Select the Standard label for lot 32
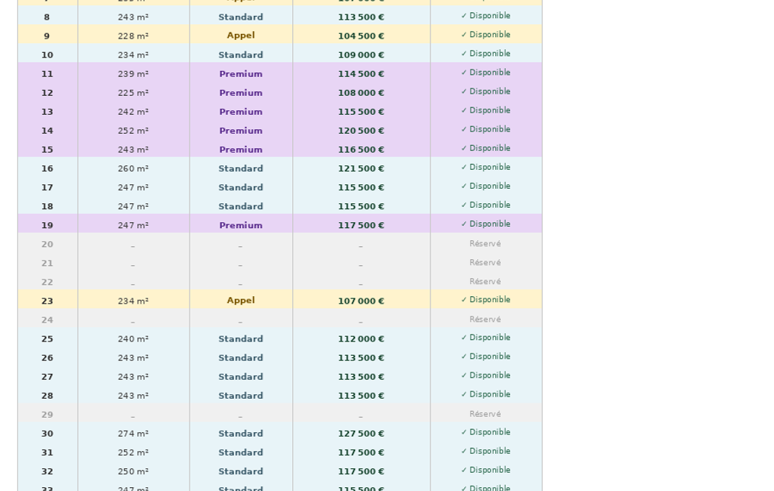This screenshot has width=774, height=491. pyautogui.click(x=241, y=471)
